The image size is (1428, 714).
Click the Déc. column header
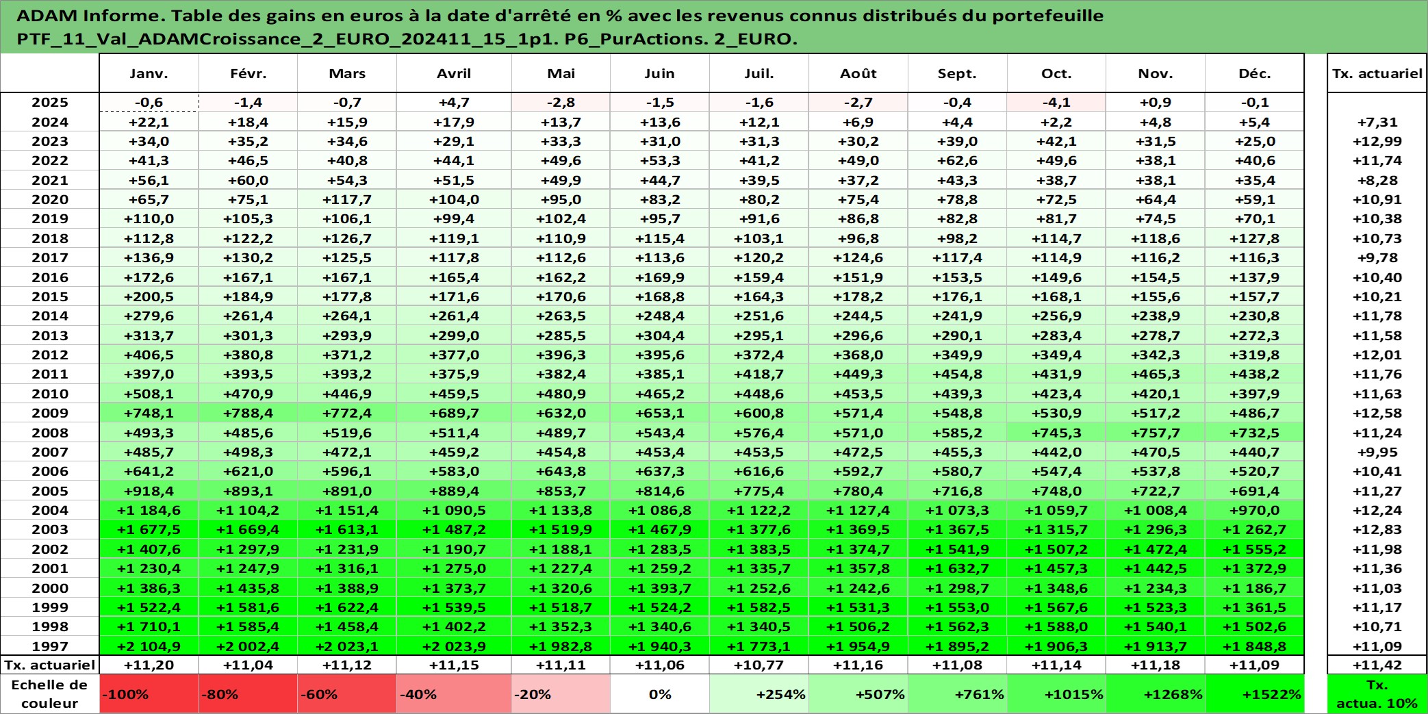pyautogui.click(x=1255, y=73)
